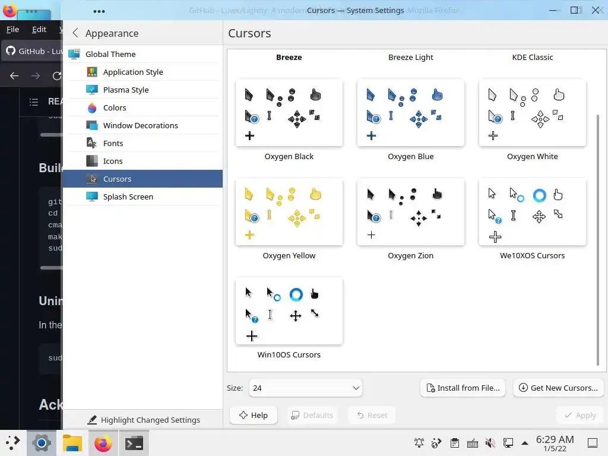This screenshot has height=456, width=608.
Task: Click Firefox forward navigation arrow
Action: (x=36, y=76)
